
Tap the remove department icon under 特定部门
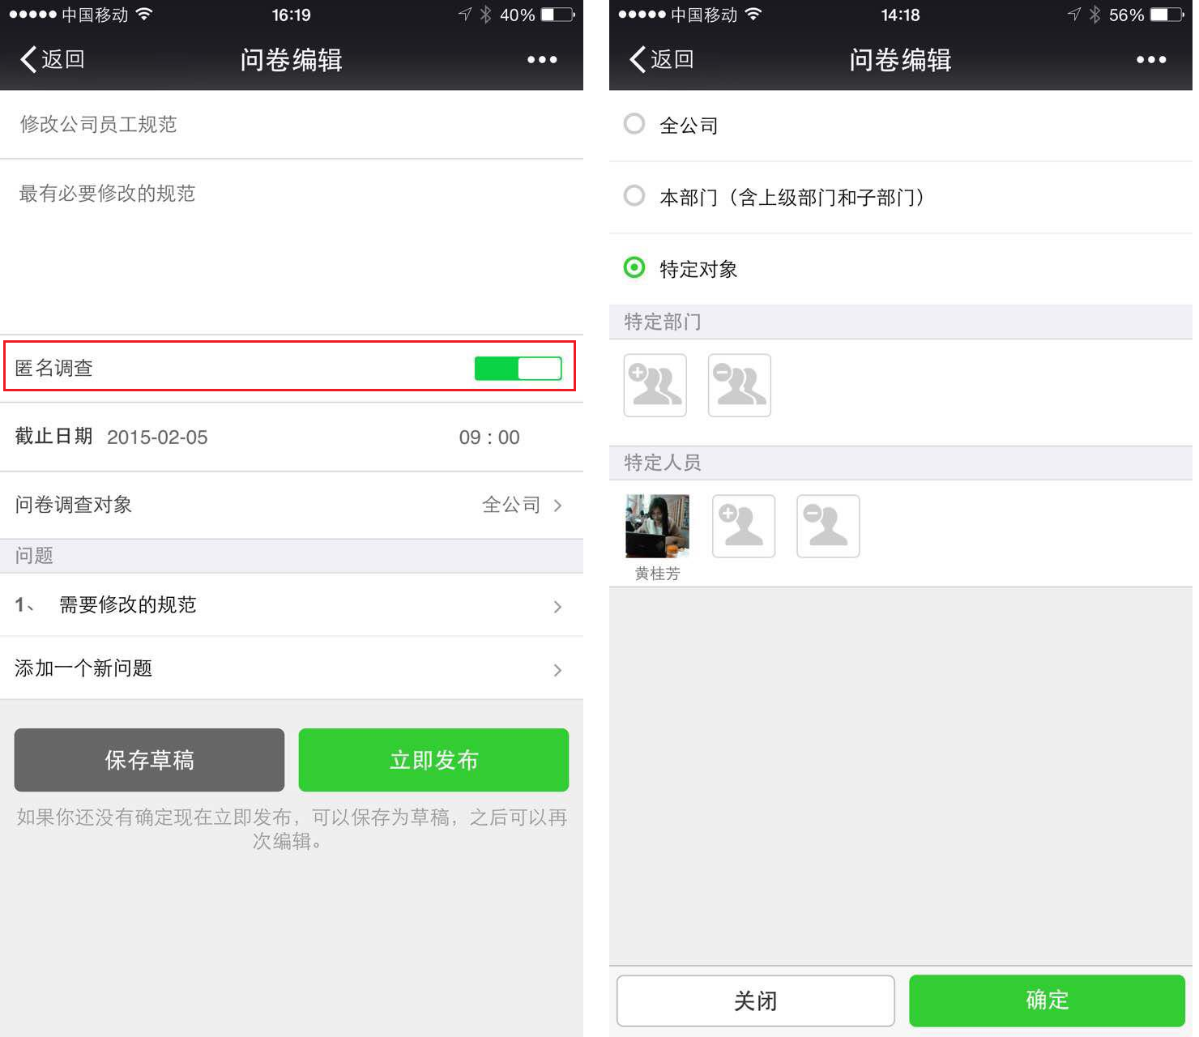coord(739,385)
